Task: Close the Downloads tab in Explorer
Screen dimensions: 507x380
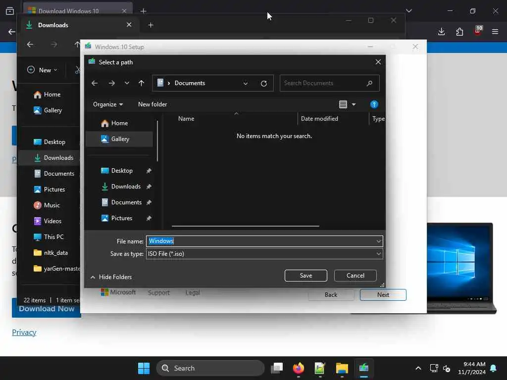Action: point(129,25)
